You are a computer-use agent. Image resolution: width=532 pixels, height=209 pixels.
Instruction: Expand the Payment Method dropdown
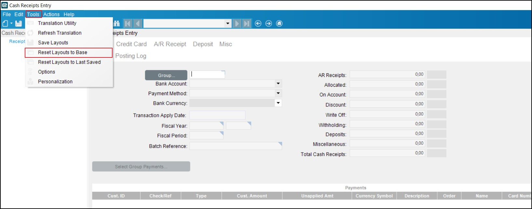click(x=278, y=93)
